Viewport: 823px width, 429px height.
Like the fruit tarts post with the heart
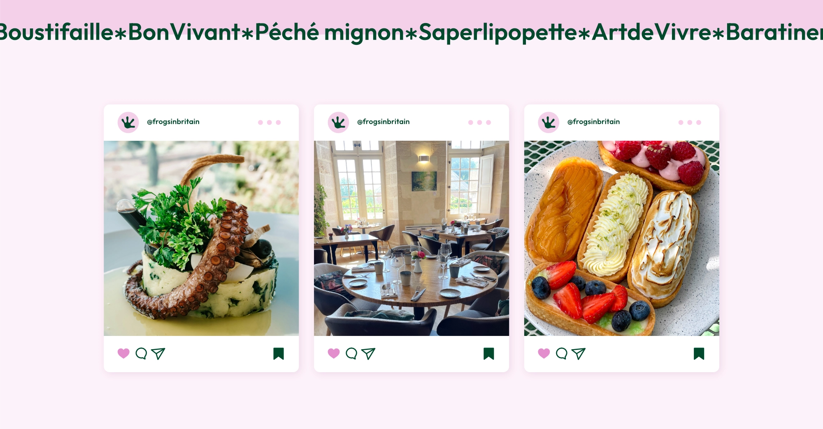point(544,353)
